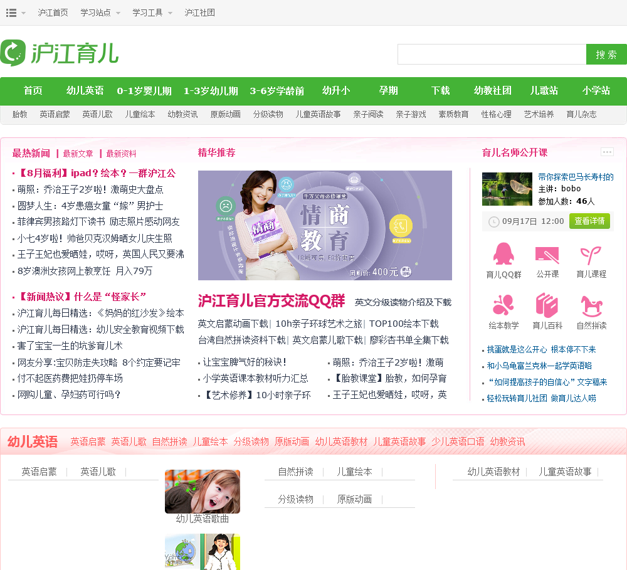The width and height of the screenshot is (627, 570).
Task: Open the 自然拼读 rocking horse icon
Action: coord(591,306)
